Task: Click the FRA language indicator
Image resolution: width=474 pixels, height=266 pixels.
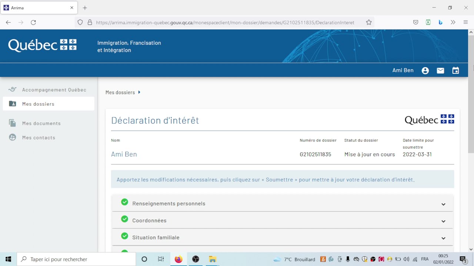Action: coord(425,259)
